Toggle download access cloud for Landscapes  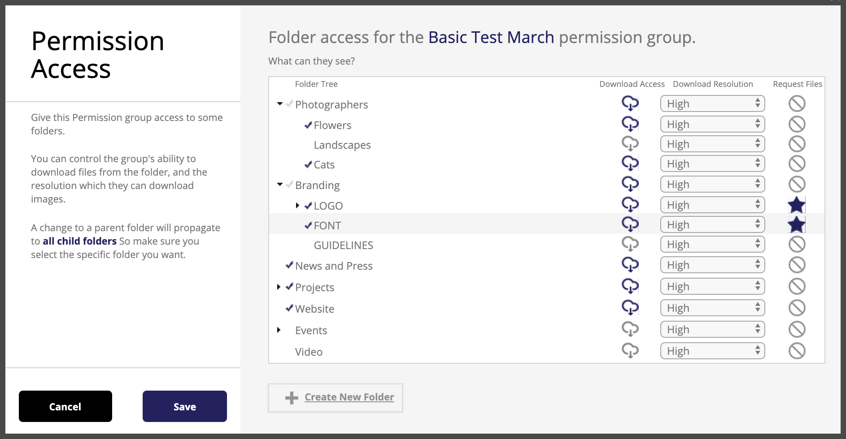pyautogui.click(x=630, y=144)
